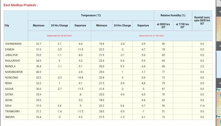Click the KHAJURAHO city name
The width and height of the screenshot is (221, 126).
click(13, 61)
